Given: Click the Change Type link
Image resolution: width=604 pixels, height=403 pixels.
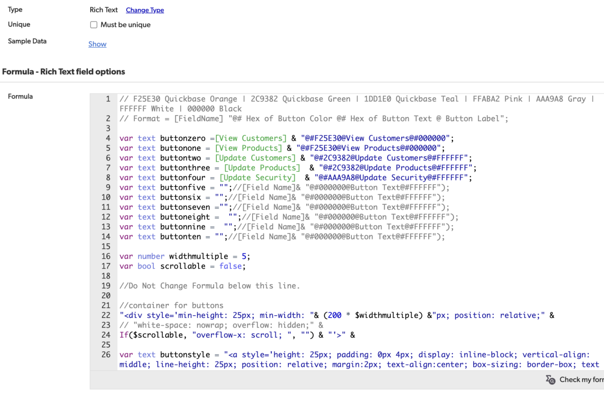Looking at the screenshot, I should 145,10.
